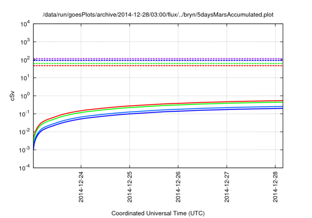The image size is (312, 218).
Task: Click the green dashed threshold line
Action: (x=158, y=64)
